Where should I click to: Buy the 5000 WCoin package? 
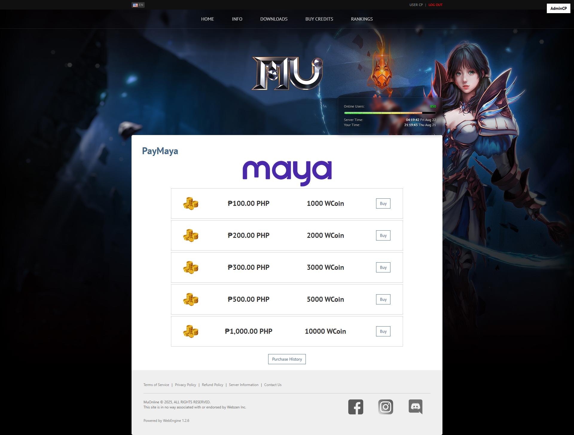(383, 299)
